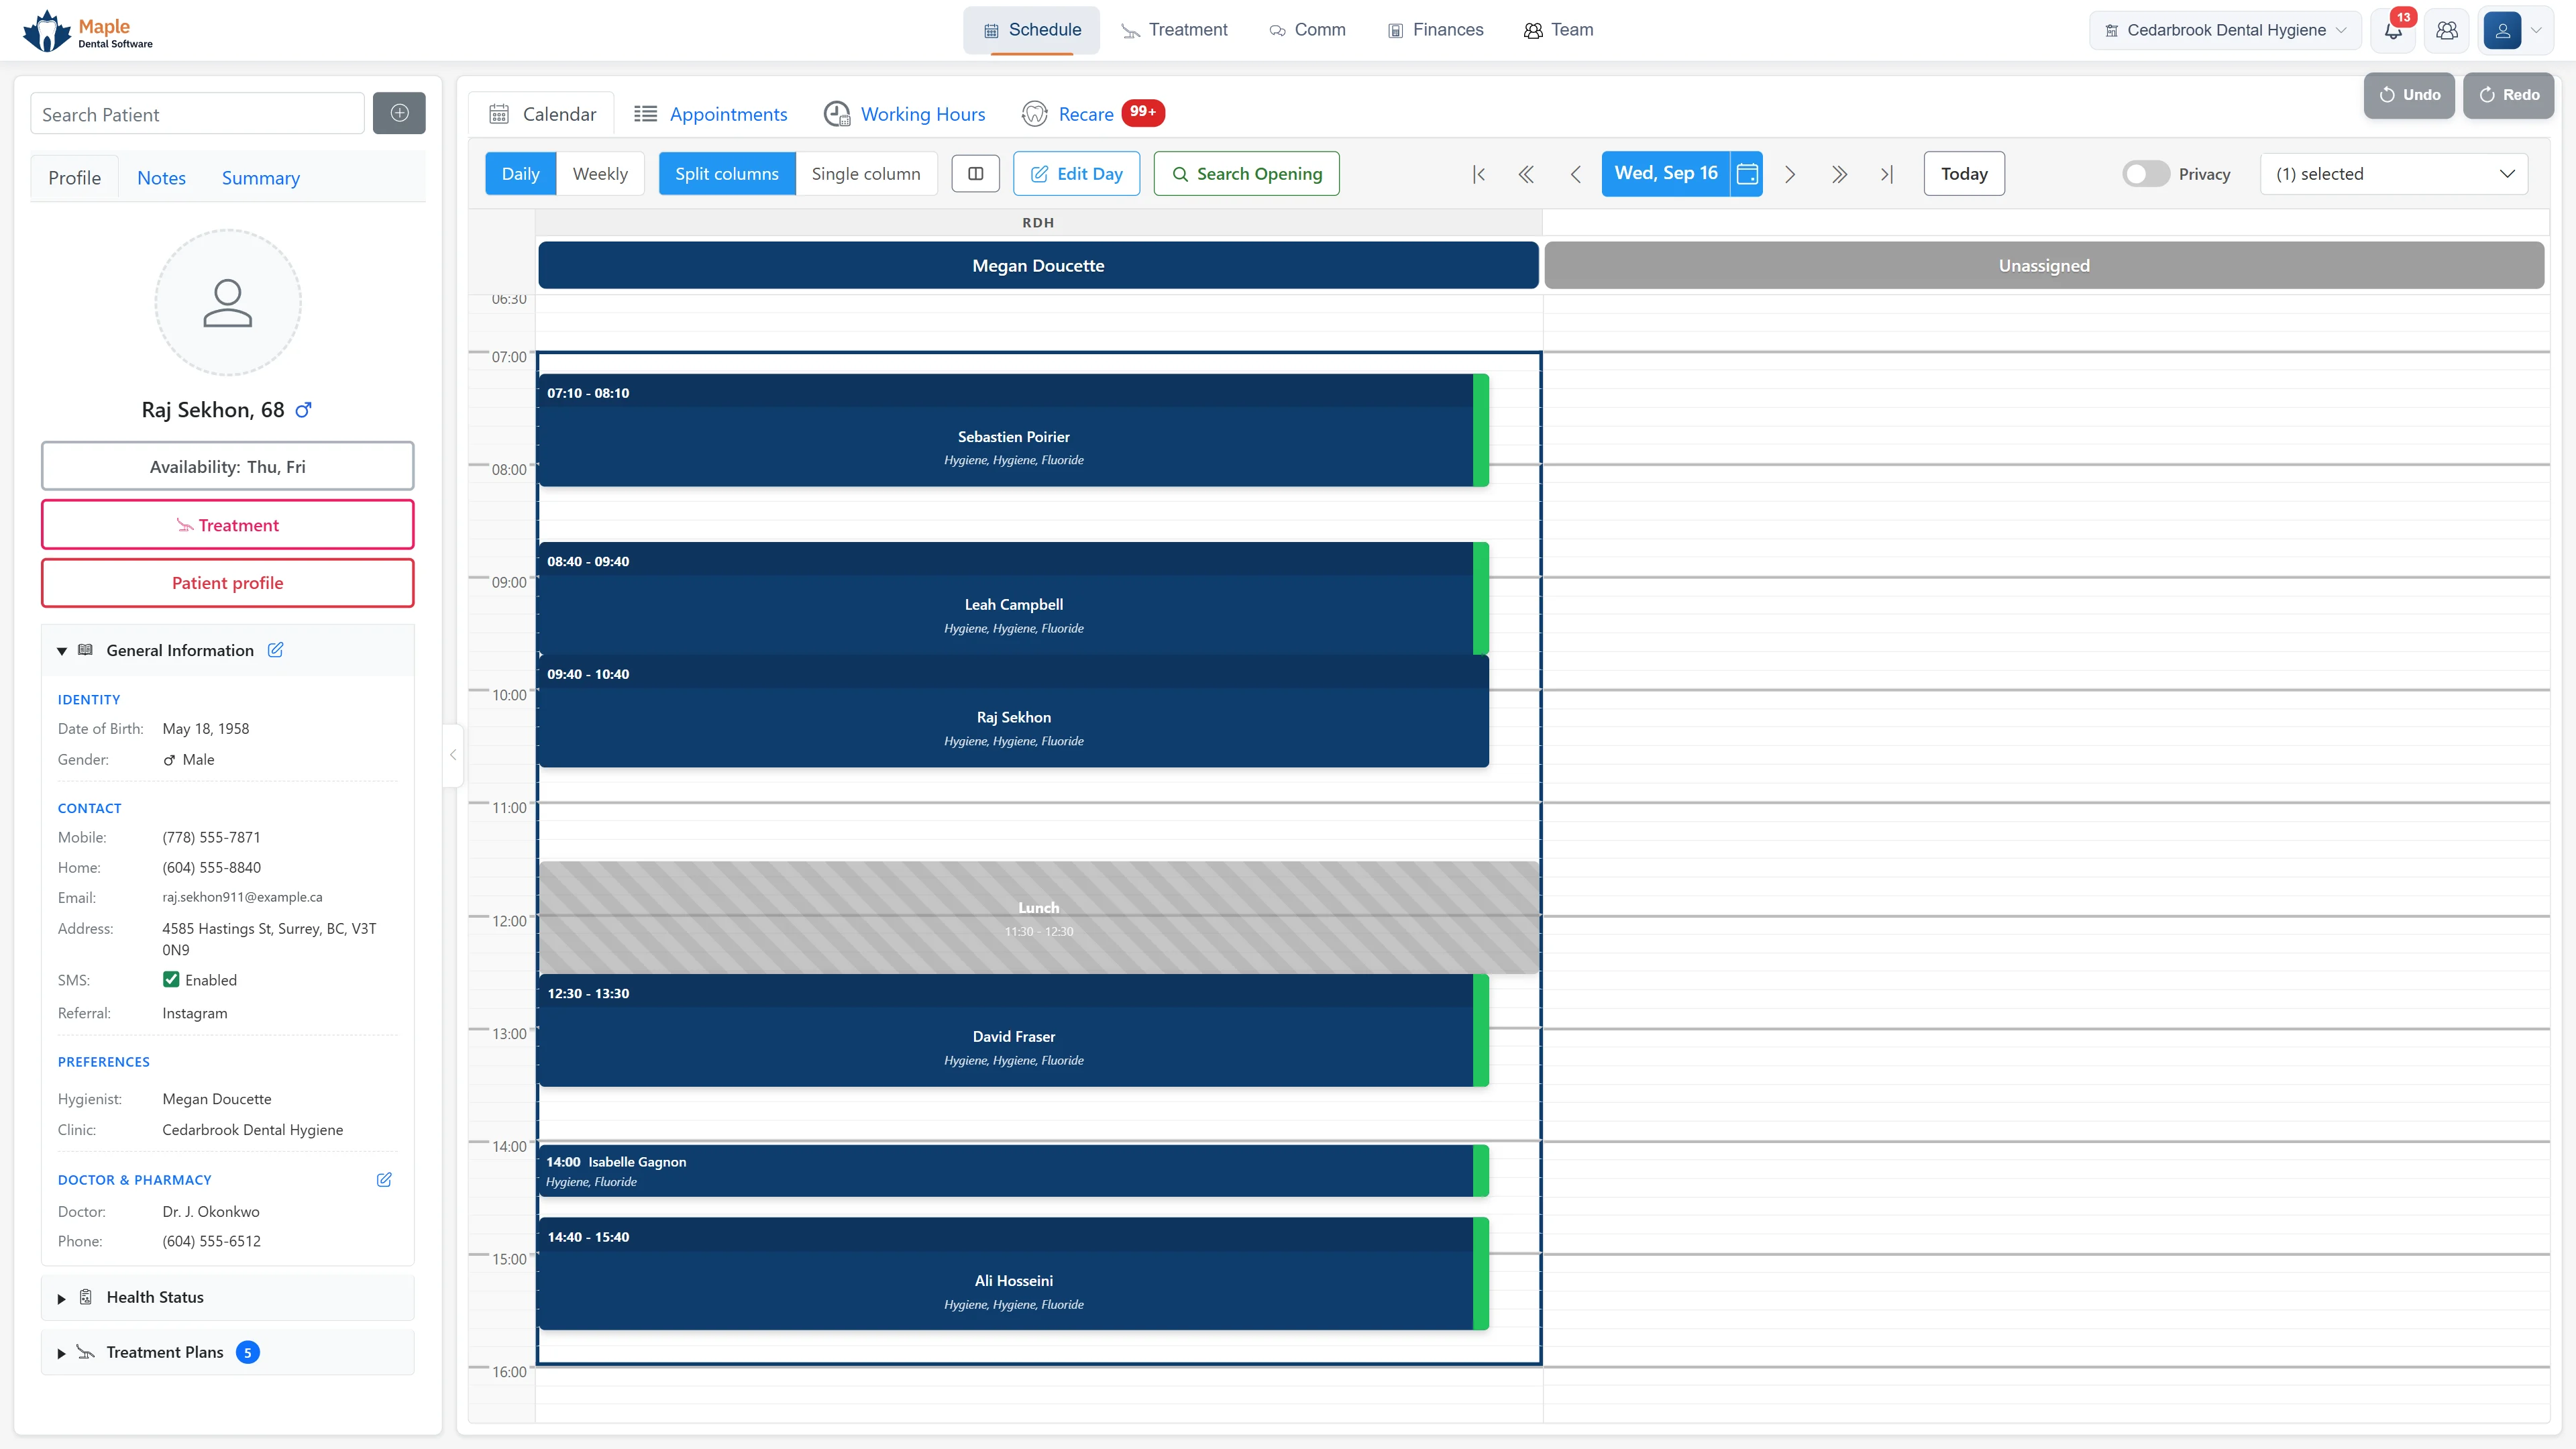Open Ali Hosseini 14:40 appointment
The width and height of the screenshot is (2576, 1449).
(1013, 1275)
